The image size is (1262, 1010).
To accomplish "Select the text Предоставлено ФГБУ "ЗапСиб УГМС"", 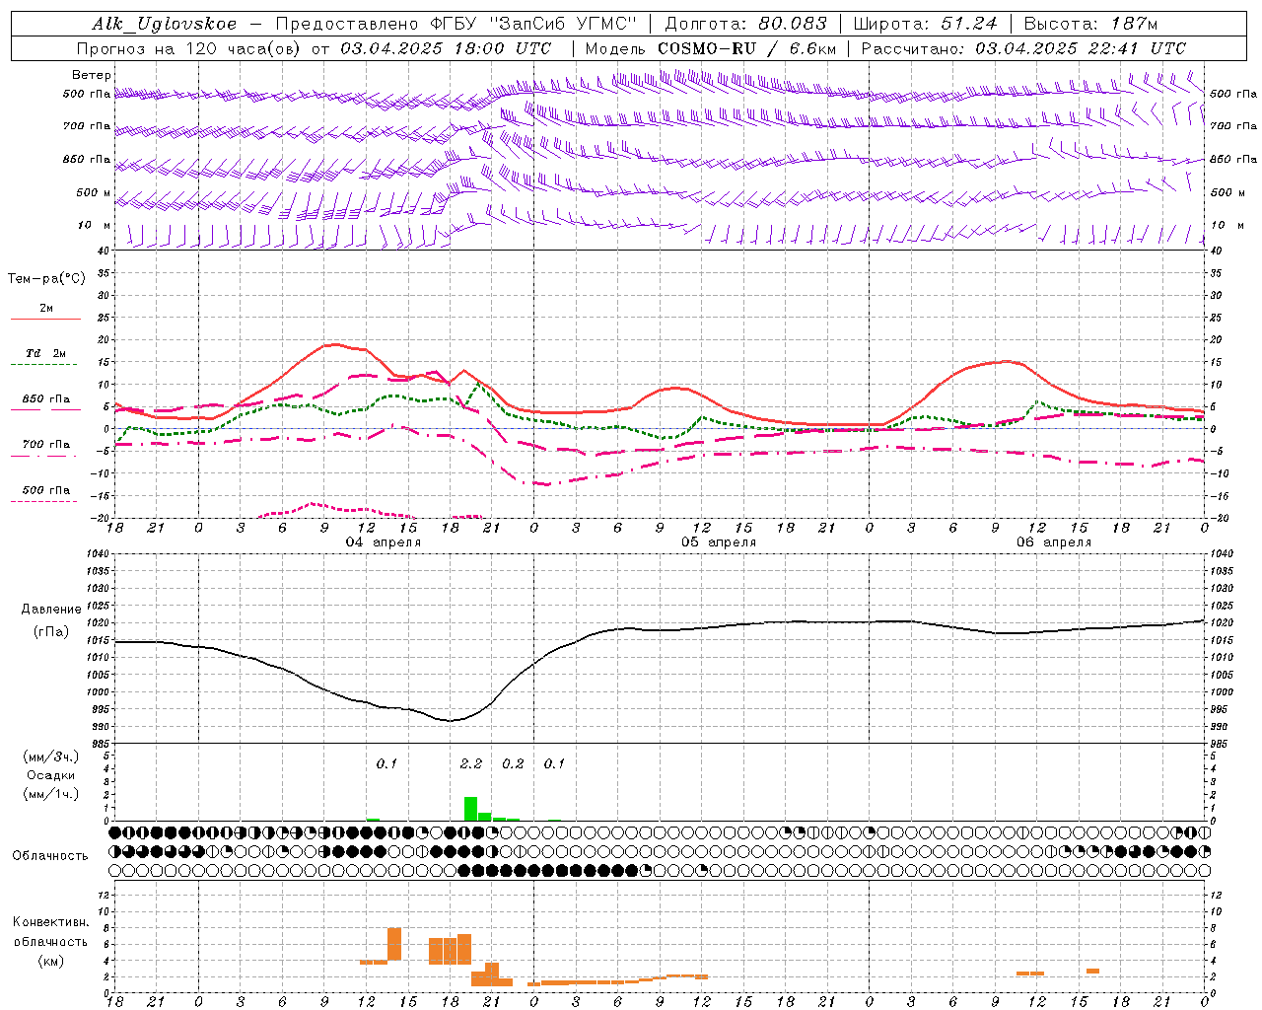I will tap(456, 24).
